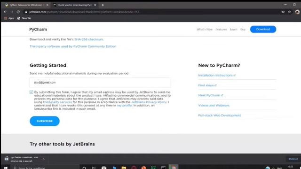Open the eye-slash icon in the address bar
The height and width of the screenshot is (169, 301).
tap(283, 12)
